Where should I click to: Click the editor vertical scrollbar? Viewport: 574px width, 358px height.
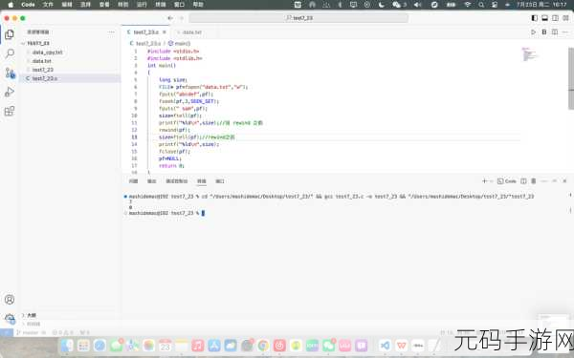point(571,78)
